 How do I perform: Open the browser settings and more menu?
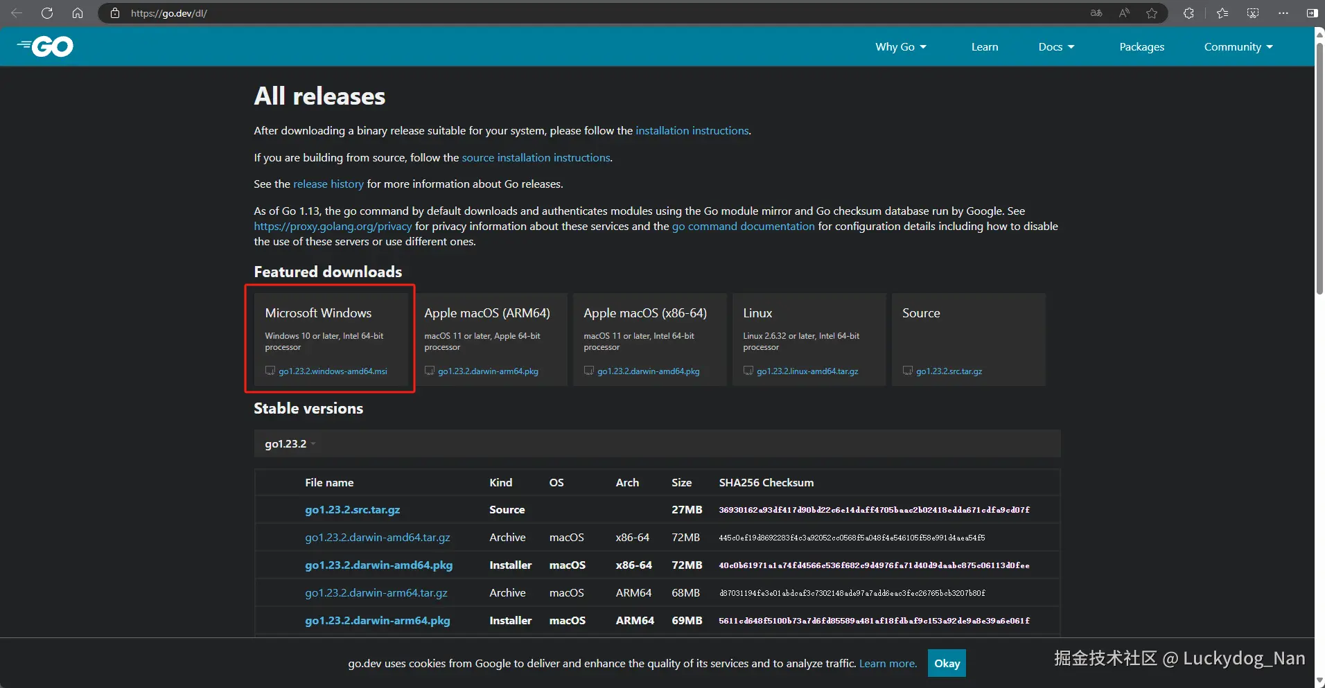pyautogui.click(x=1283, y=13)
